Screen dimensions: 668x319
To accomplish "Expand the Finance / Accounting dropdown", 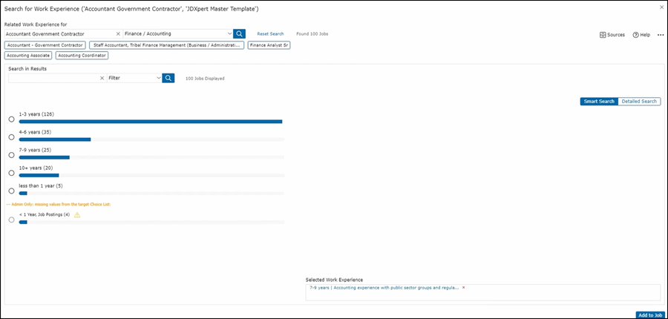I will pyautogui.click(x=229, y=34).
